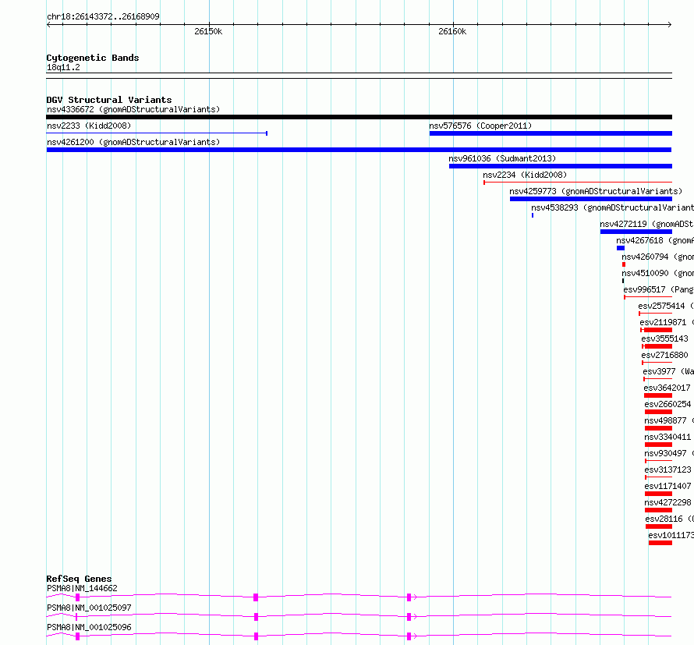
Task: Click the 26150k ruler tick label
Action: tap(208, 31)
